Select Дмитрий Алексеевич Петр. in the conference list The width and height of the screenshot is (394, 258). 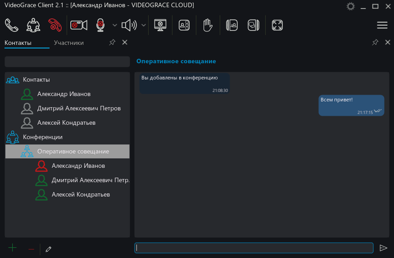coord(68,180)
